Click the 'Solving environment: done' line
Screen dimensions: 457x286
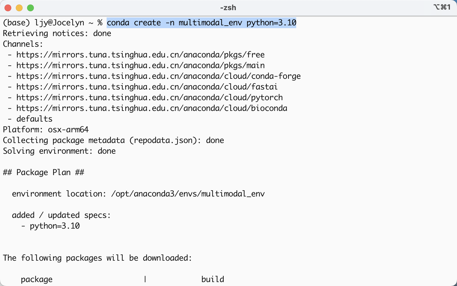(x=59, y=151)
